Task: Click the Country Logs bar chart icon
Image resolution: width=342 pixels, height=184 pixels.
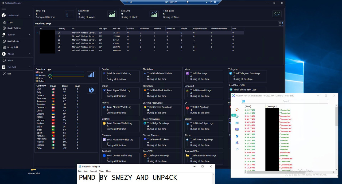Action: point(91,75)
